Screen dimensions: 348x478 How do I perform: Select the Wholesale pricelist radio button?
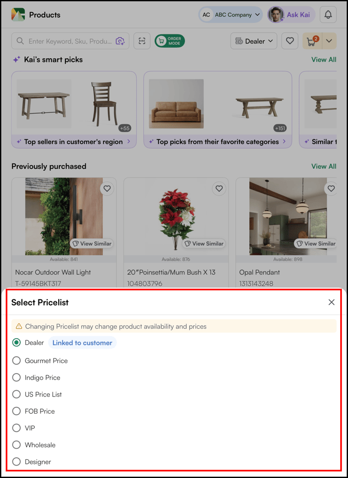(17, 445)
